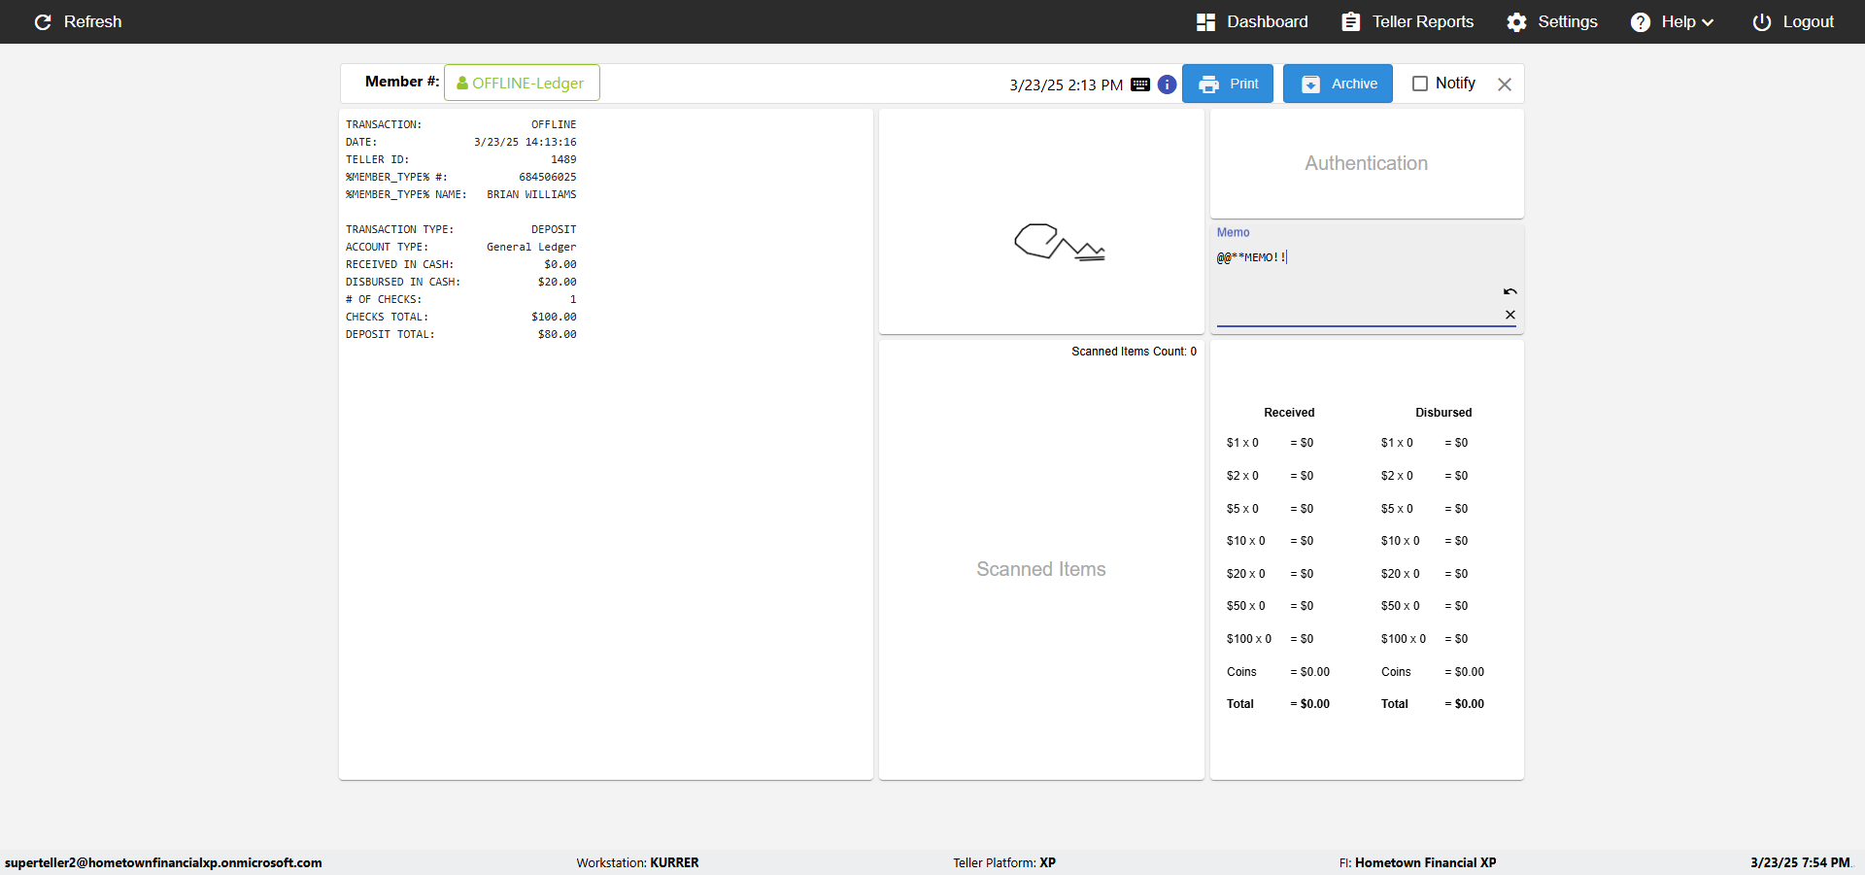Clear the memo with the small X icon
Image resolution: width=1865 pixels, height=875 pixels.
(x=1510, y=315)
